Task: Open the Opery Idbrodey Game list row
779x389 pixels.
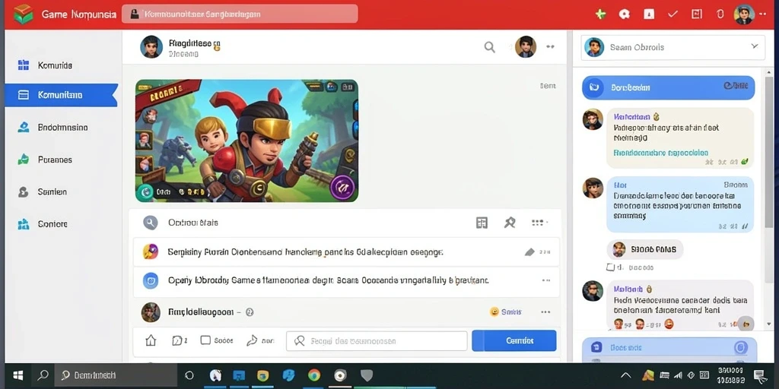Action: (x=346, y=281)
